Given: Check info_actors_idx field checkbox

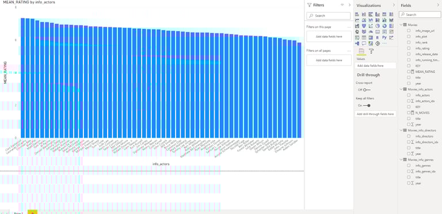Looking at the screenshot, I should (409, 101).
